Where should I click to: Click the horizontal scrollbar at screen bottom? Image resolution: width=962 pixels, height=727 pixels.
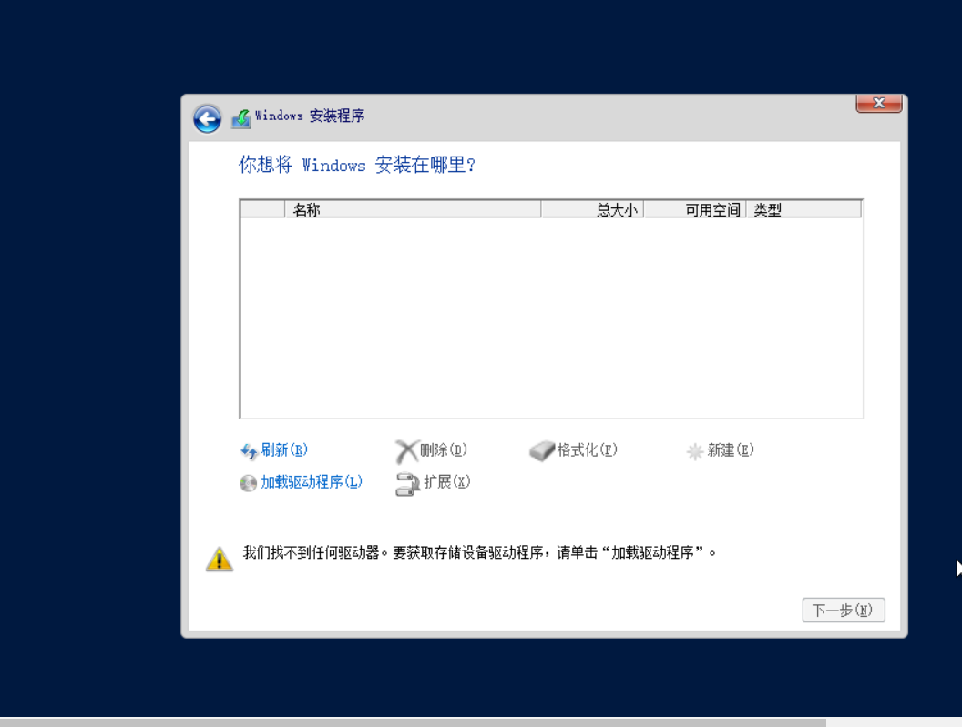click(x=413, y=722)
